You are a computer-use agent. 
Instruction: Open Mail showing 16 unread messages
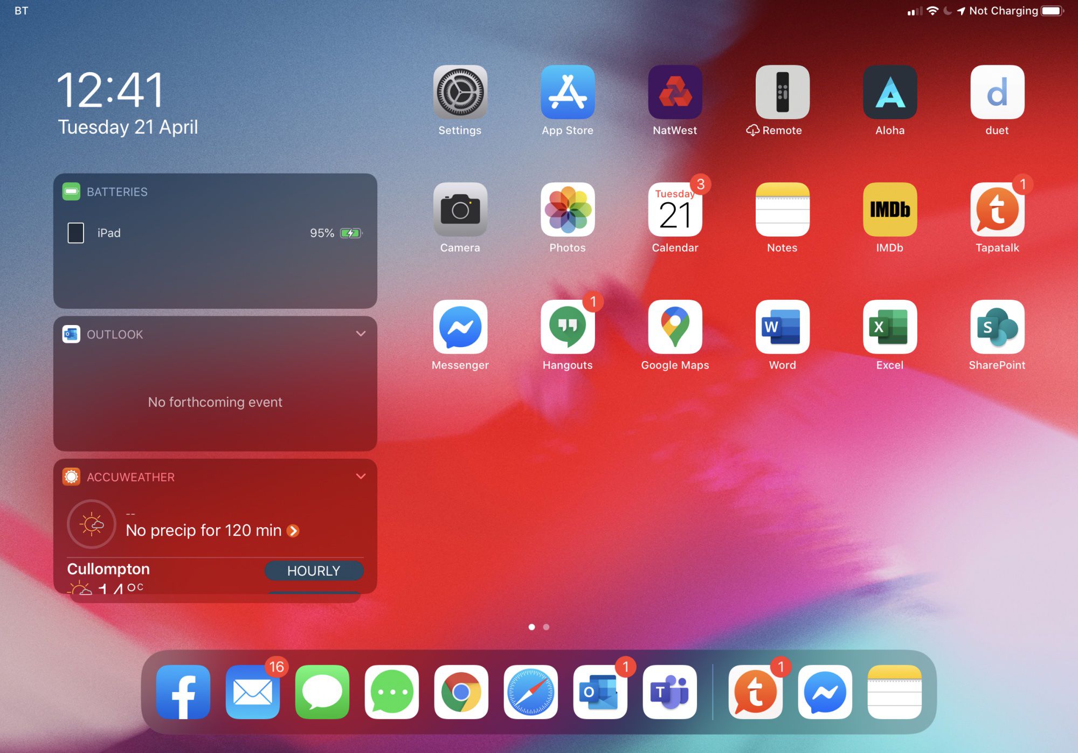tap(252, 693)
